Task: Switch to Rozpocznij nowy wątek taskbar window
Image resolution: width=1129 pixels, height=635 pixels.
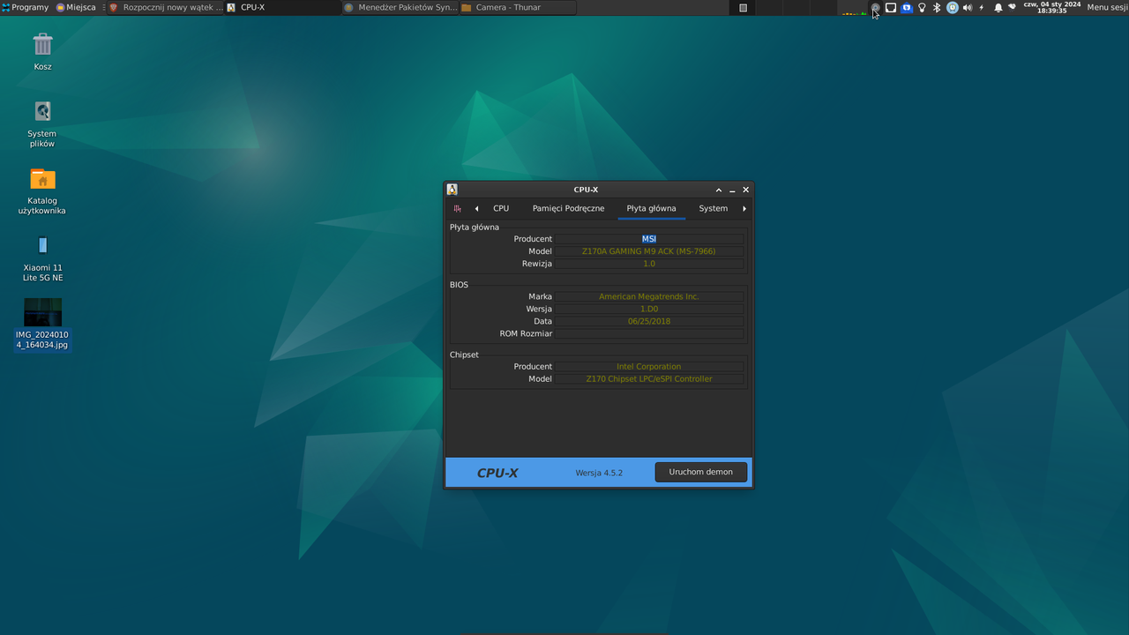Action: click(x=165, y=7)
